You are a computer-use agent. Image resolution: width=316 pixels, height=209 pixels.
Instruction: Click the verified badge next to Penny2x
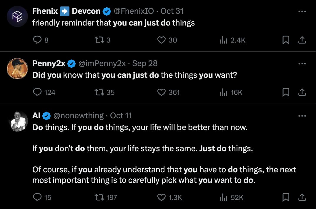71,63
